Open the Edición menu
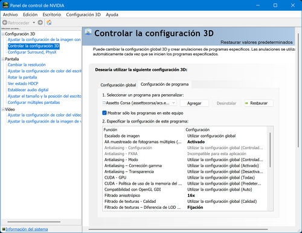Screen dimensions: 302x233 pos(30,14)
